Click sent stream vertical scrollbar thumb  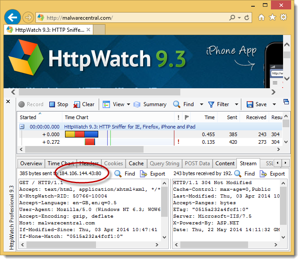tap(164, 201)
